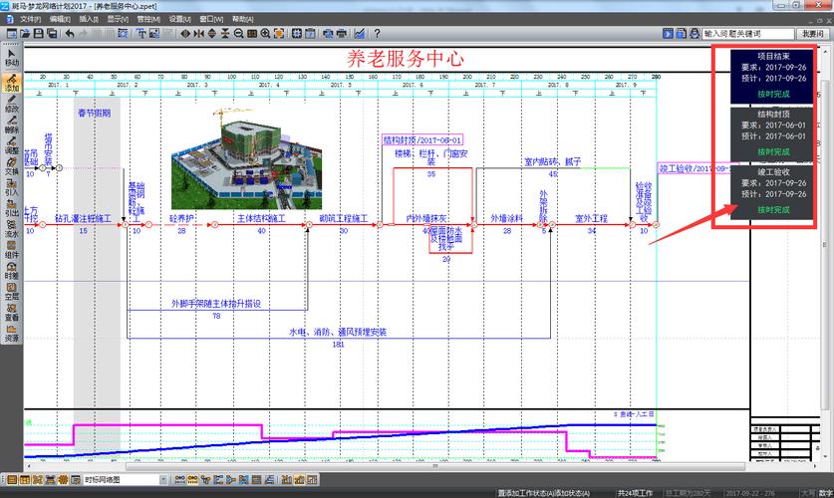Open the 帮助 (Help) menu

(242, 19)
